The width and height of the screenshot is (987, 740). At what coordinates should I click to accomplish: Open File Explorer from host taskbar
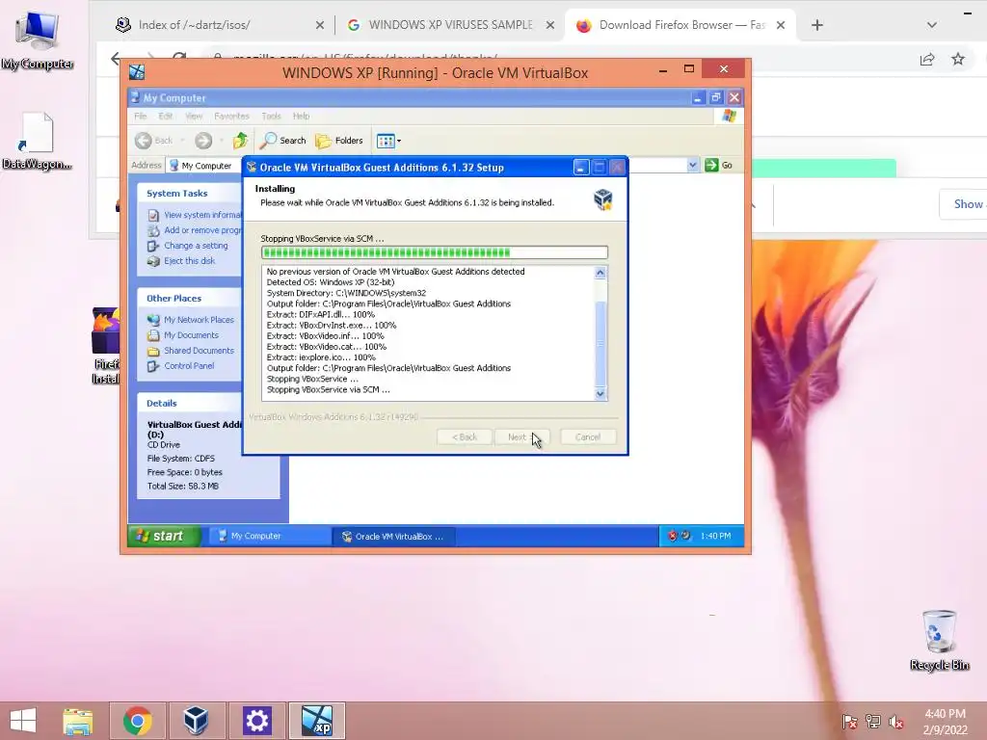pyautogui.click(x=78, y=721)
